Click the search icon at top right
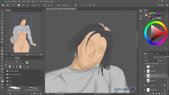Viewport: 169px width, 95px height. tap(159, 5)
